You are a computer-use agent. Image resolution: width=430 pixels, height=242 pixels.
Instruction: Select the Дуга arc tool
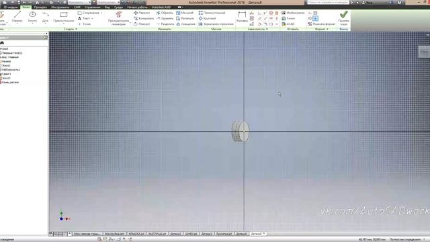pyautogui.click(x=45, y=17)
